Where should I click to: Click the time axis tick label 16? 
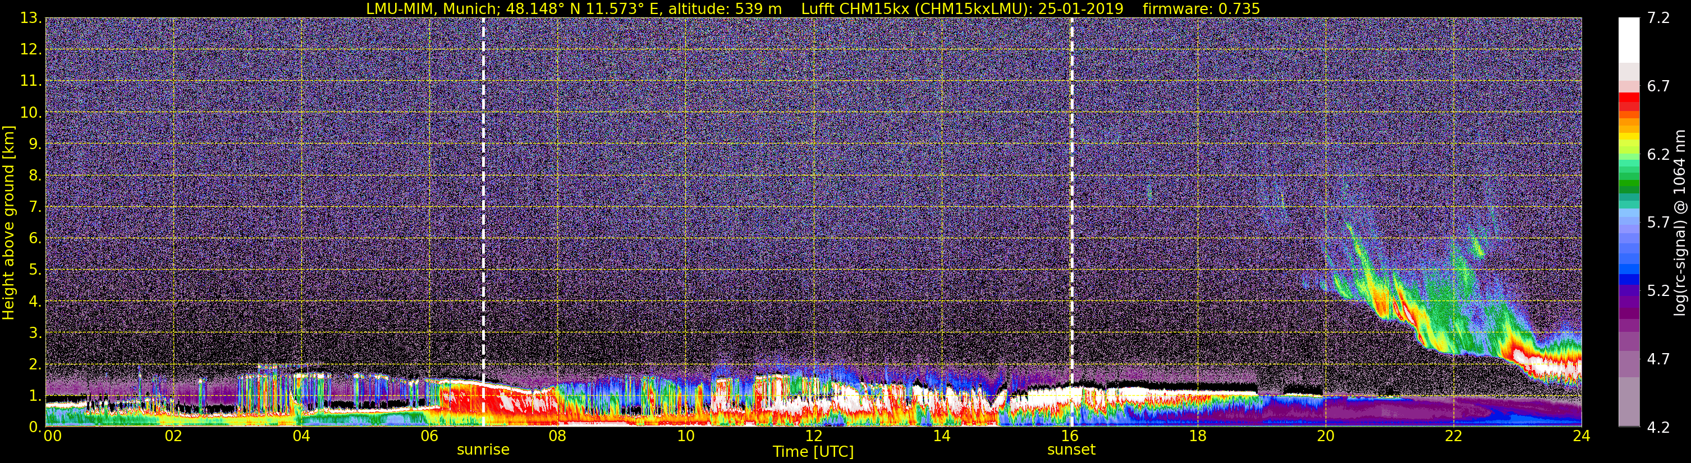point(1069,436)
